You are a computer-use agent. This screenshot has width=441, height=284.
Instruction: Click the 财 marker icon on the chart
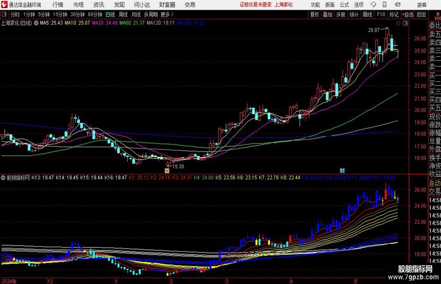pos(342,170)
